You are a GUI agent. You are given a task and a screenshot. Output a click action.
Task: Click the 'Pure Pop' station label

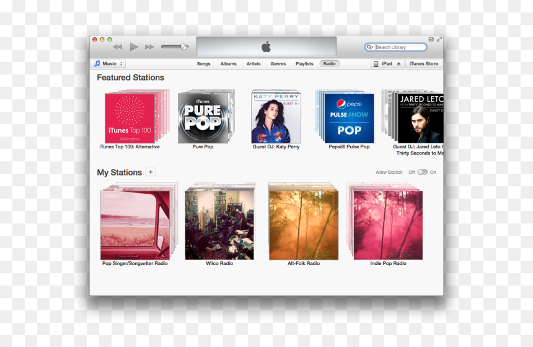tap(203, 146)
